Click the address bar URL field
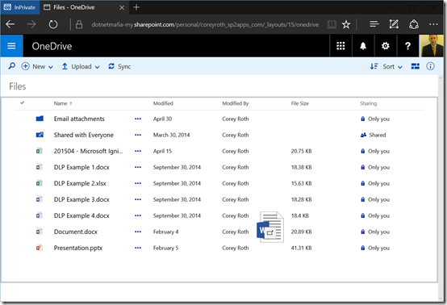Viewport: 447px width, 305px height. (205, 24)
